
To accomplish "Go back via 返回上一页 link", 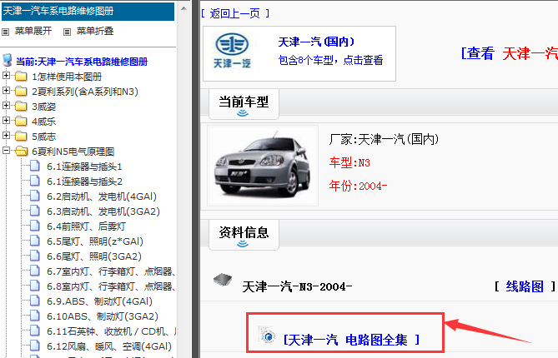I will coord(235,13).
